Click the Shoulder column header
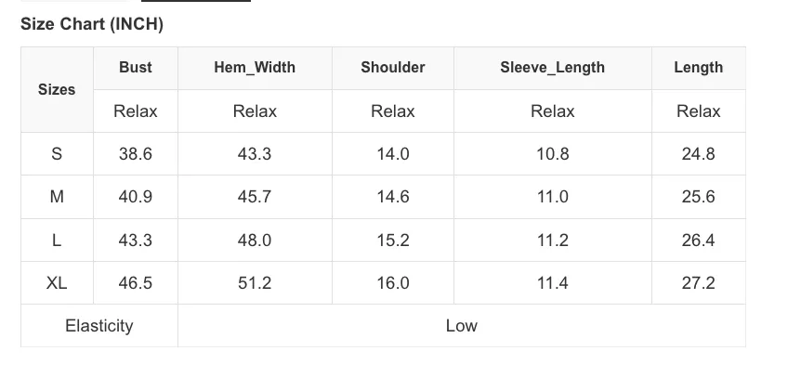 pos(393,68)
